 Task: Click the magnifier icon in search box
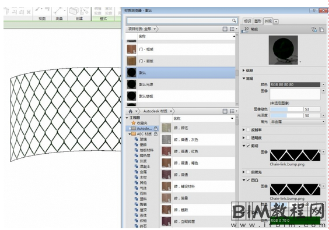coord(234,20)
